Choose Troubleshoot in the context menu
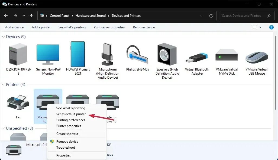 click(66, 148)
